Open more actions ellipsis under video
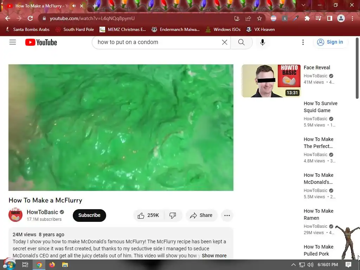This screenshot has height=270, width=360. tap(227, 216)
